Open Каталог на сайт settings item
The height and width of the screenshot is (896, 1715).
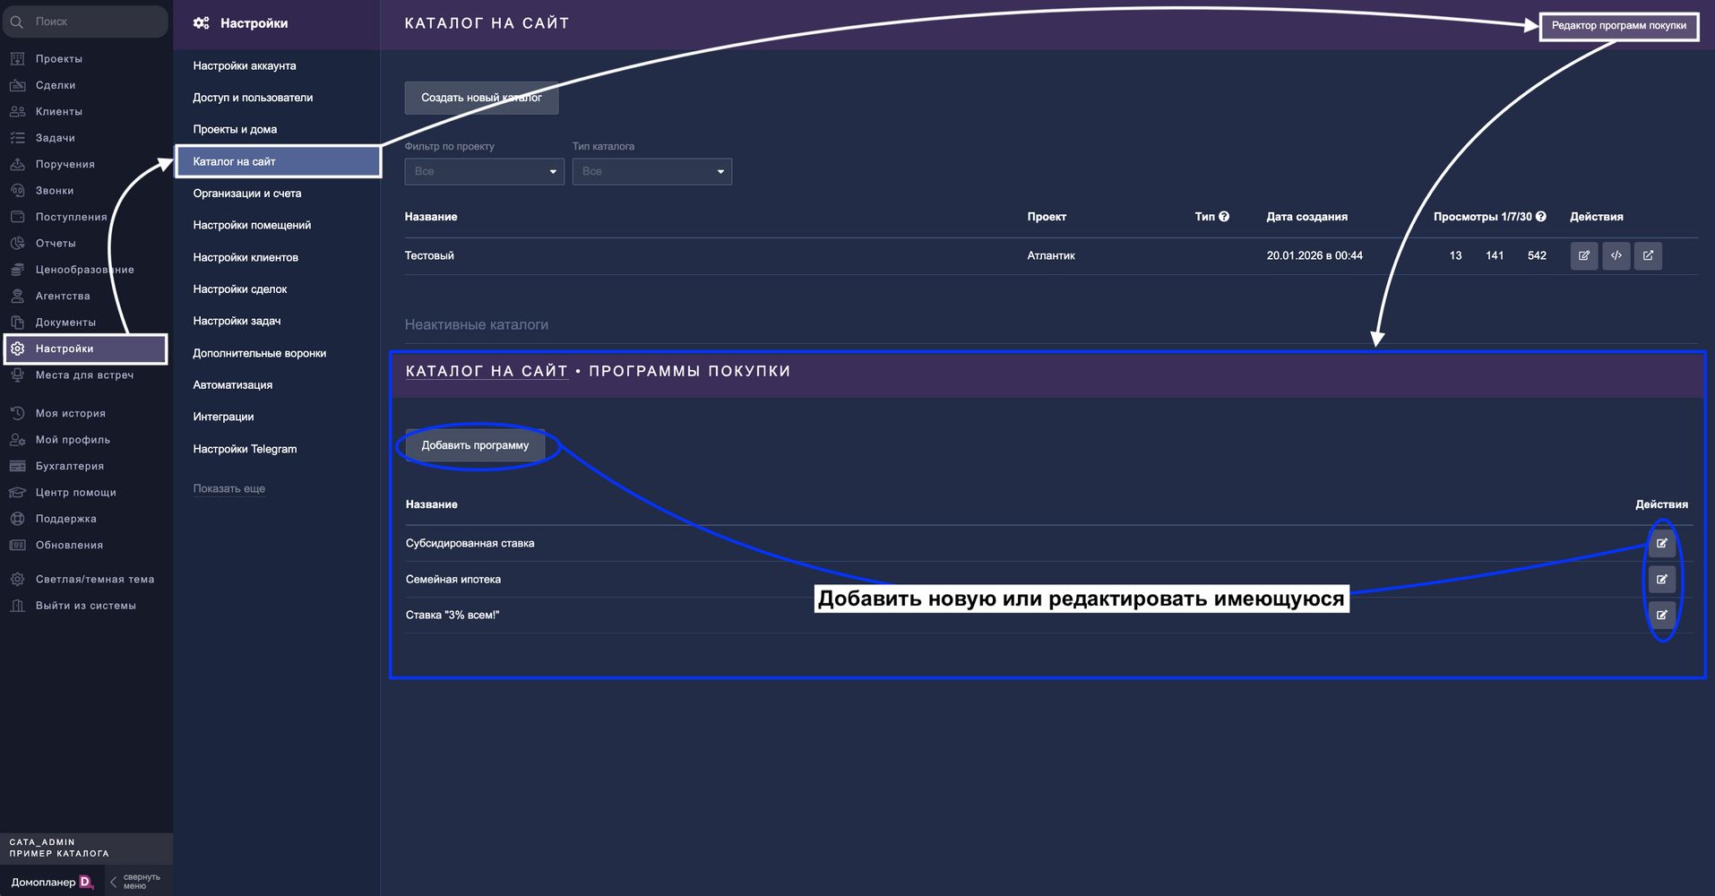click(x=278, y=162)
